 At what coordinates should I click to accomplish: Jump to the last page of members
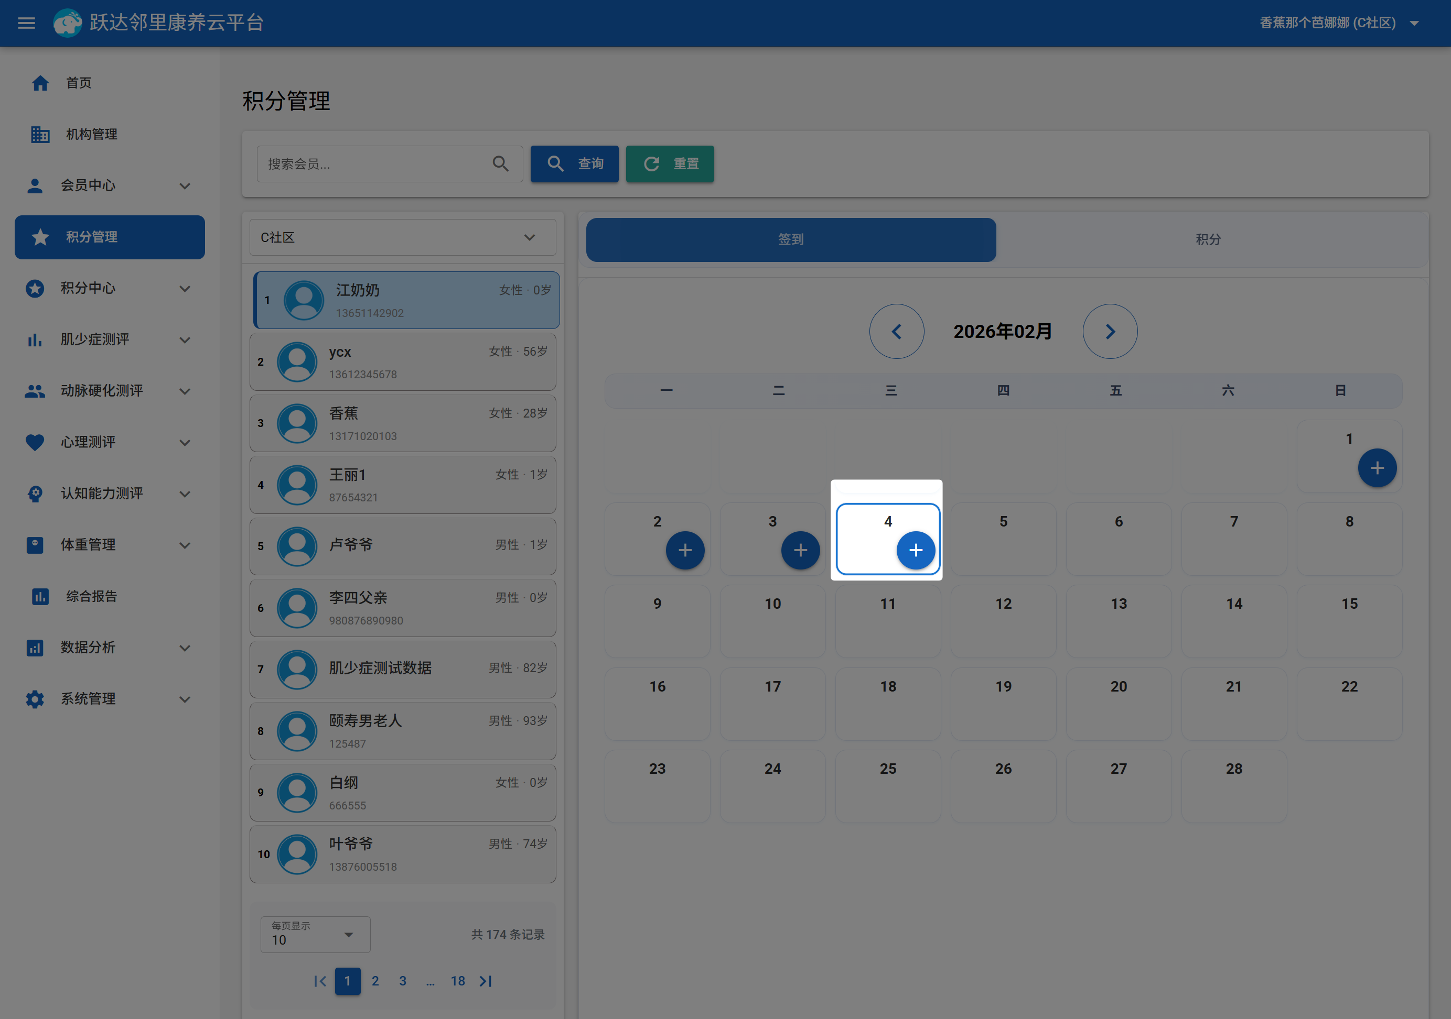[486, 981]
